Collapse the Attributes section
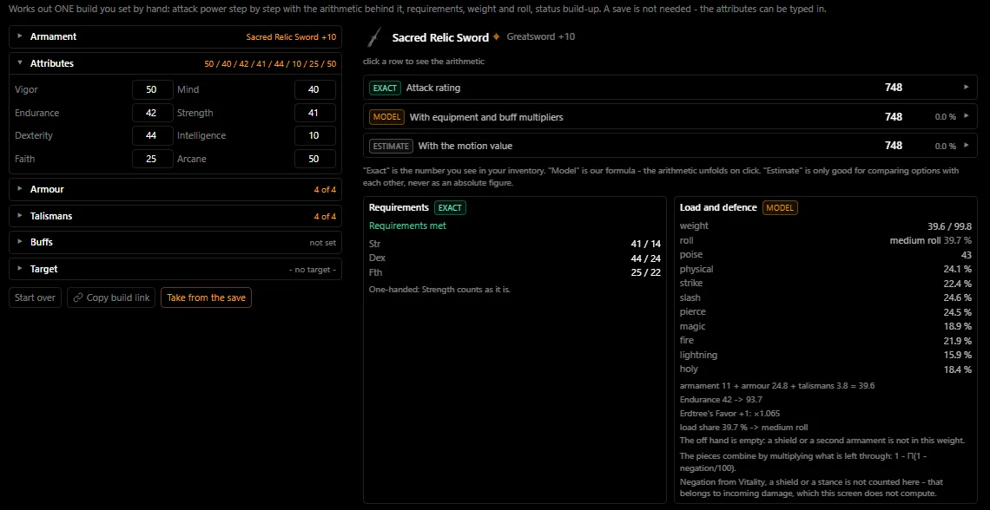The image size is (990, 510). (x=175, y=63)
